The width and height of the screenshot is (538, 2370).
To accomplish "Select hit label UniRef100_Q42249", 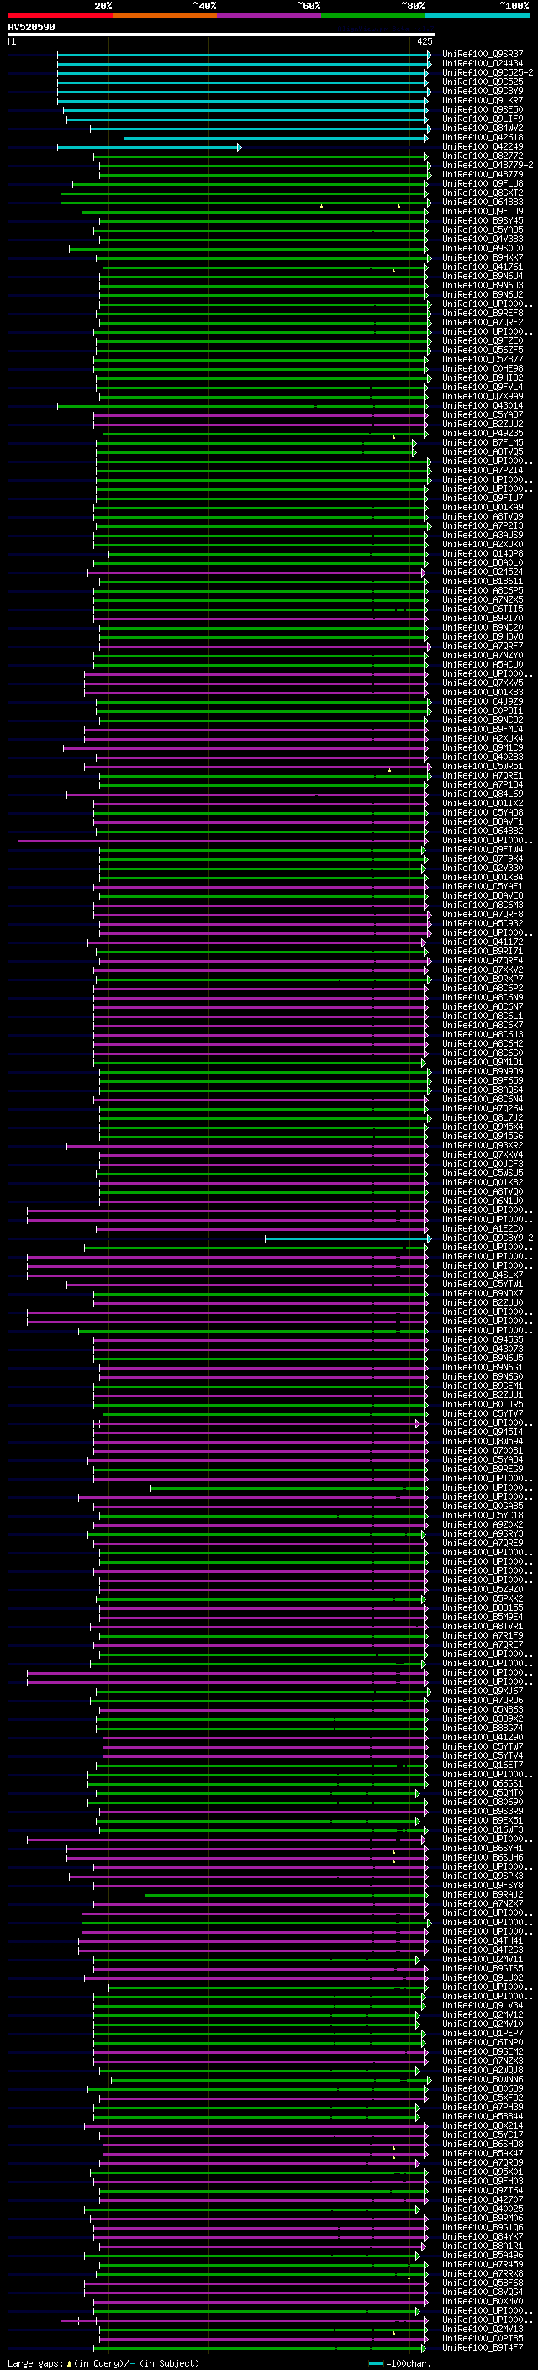I will tap(483, 147).
